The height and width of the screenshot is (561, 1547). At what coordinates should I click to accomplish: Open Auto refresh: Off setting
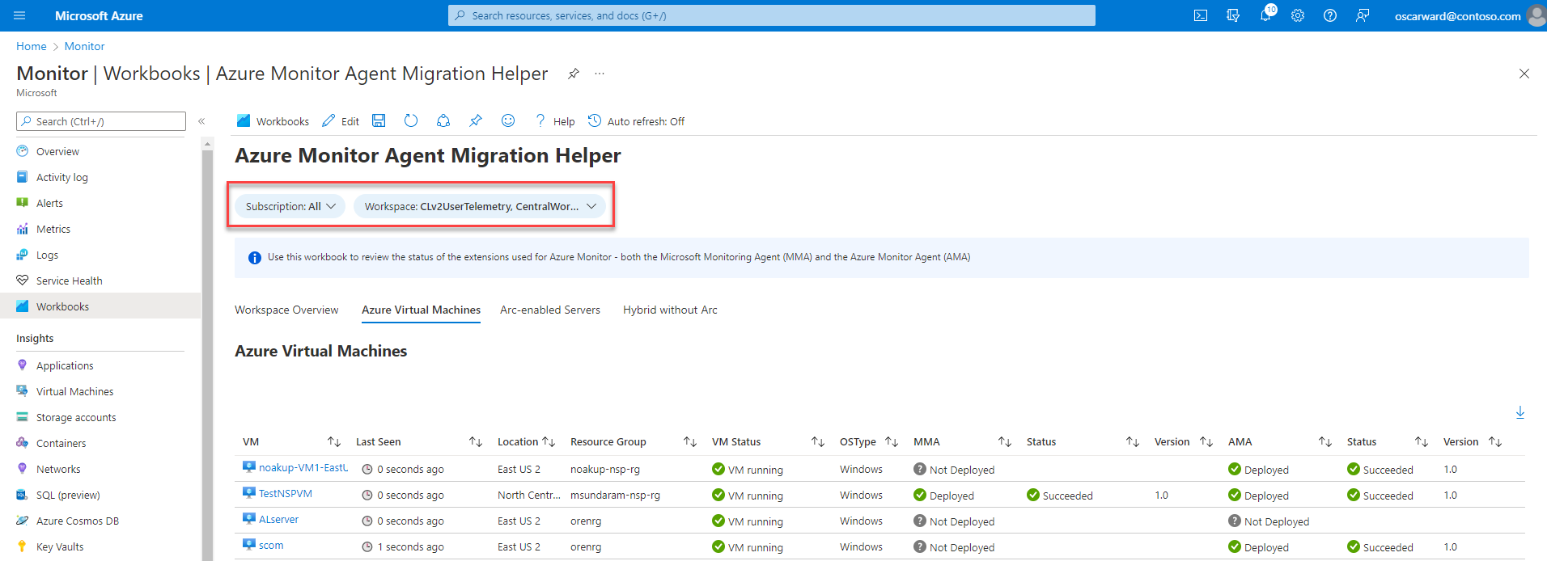(x=636, y=121)
